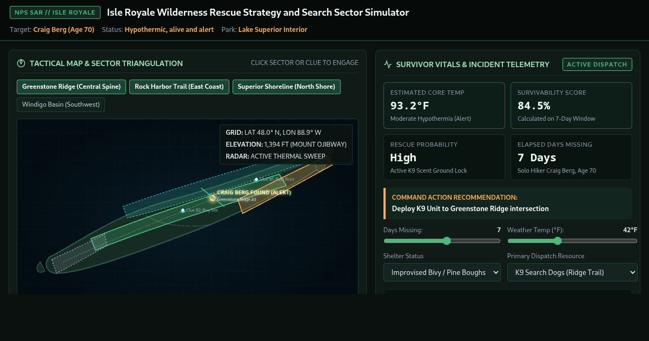Click the Clue #1 Boot Print marker
Screen dimensions: 649x341
256,179
